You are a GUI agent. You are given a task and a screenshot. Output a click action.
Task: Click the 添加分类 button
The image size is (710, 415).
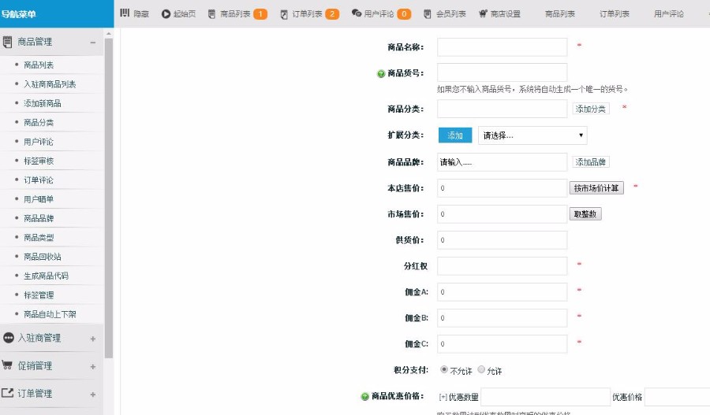590,109
